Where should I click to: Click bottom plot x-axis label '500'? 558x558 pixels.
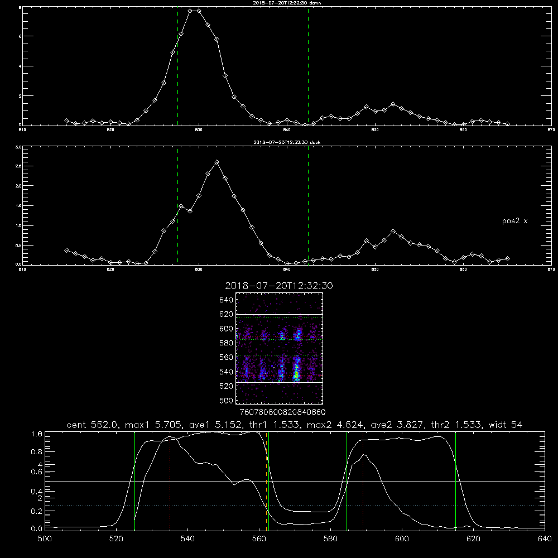tap(45, 539)
